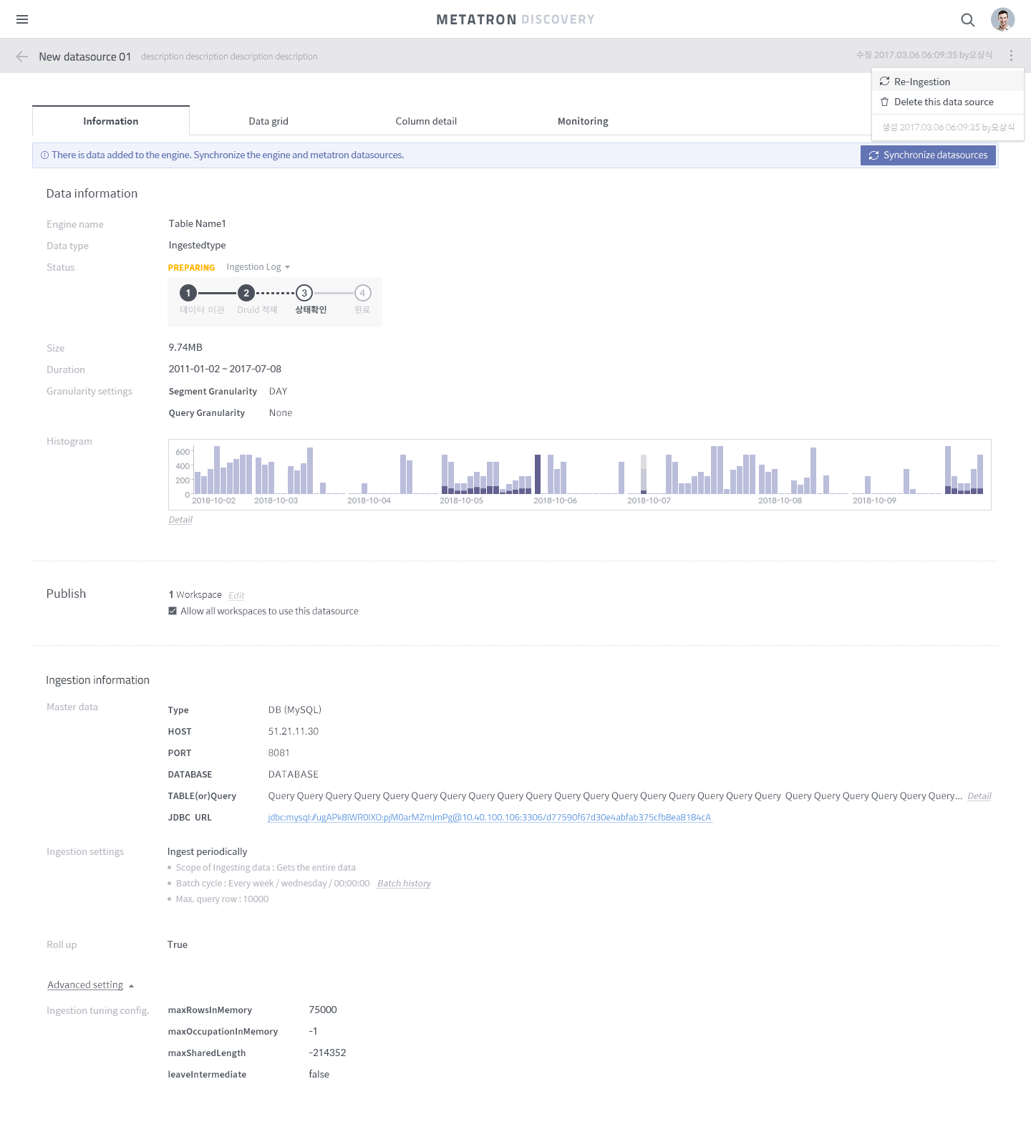Click the dark bar at 2018-10-06 in histogram
This screenshot has height=1132, width=1031.
pyautogui.click(x=538, y=474)
